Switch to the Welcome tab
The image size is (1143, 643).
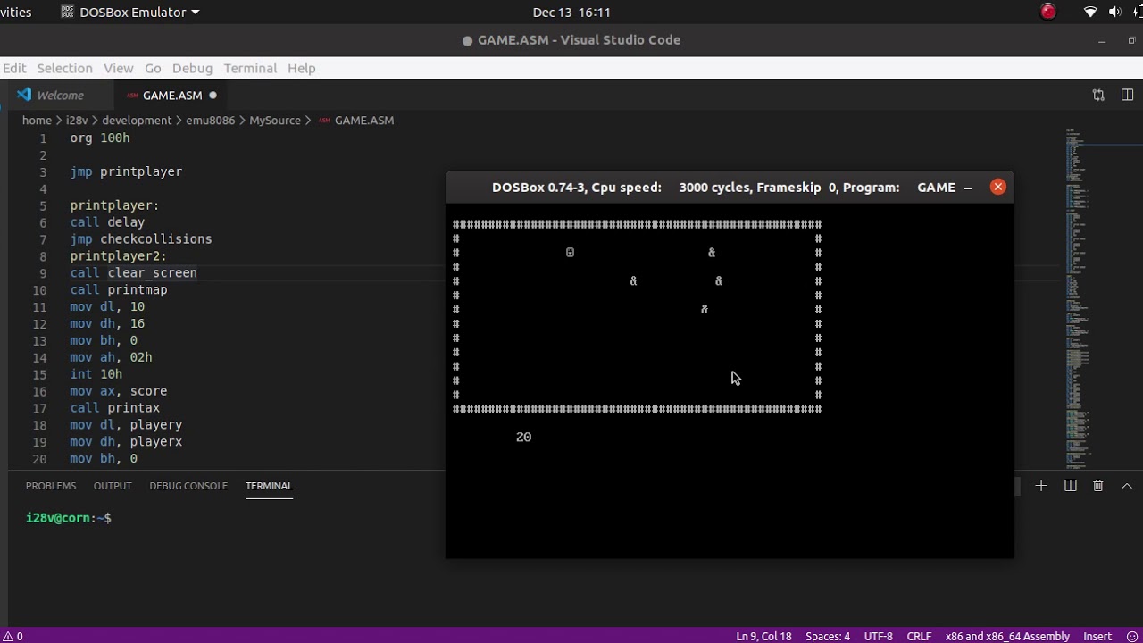[x=60, y=95]
